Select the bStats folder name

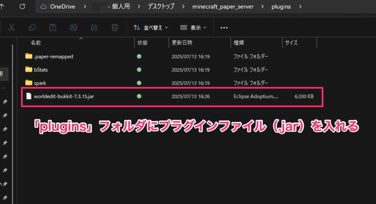[x=41, y=70]
